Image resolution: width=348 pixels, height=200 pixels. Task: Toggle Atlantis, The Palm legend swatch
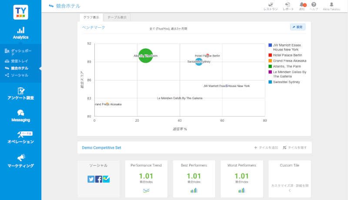(x=270, y=66)
